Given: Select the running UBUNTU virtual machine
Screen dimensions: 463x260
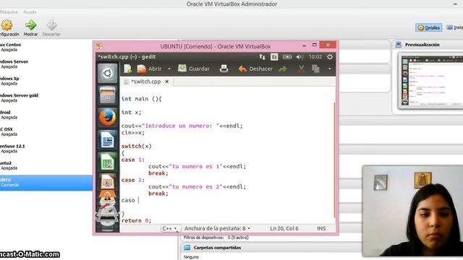Looking at the screenshot, I should pyautogui.click(x=46, y=183).
